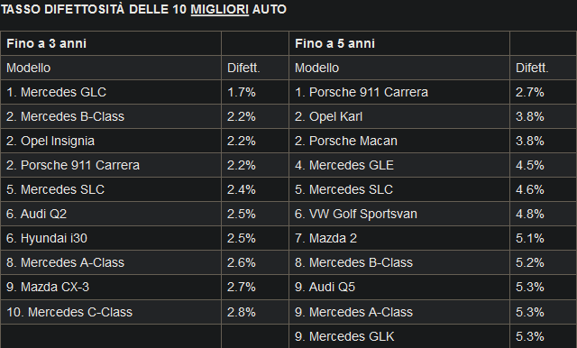577x348 pixels.
Task: Click the 2.7% value for Porsche 911 Carrera
Action: 543,92
